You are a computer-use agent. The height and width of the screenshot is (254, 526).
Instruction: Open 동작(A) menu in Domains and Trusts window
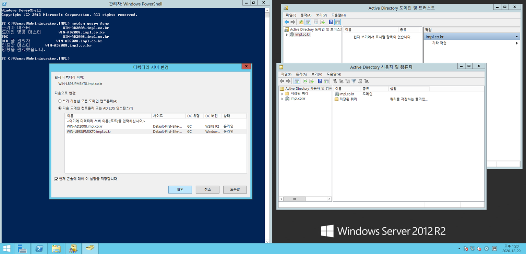pyautogui.click(x=306, y=15)
